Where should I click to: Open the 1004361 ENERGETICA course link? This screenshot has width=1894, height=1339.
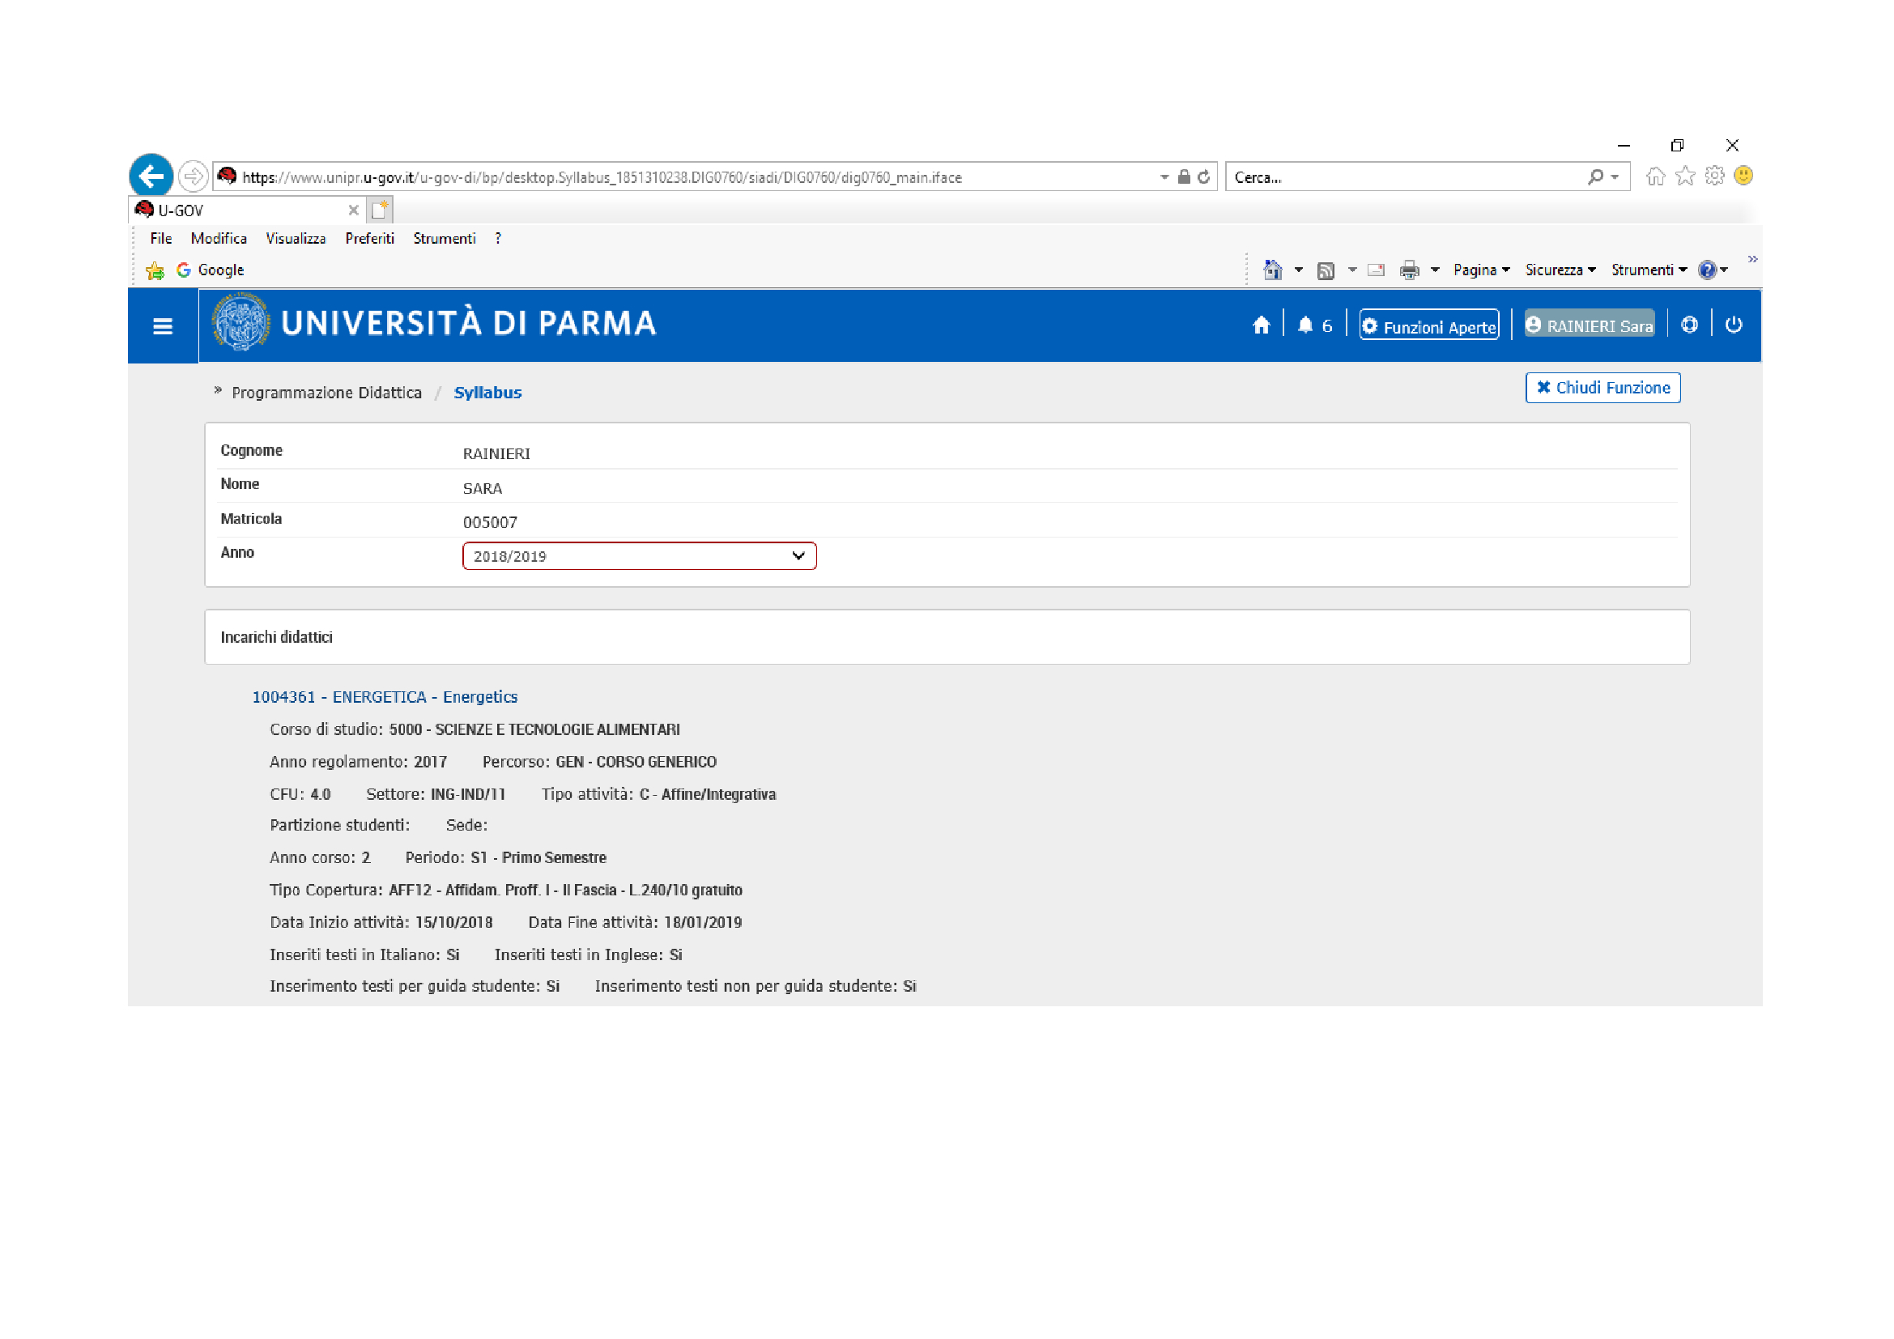[385, 697]
